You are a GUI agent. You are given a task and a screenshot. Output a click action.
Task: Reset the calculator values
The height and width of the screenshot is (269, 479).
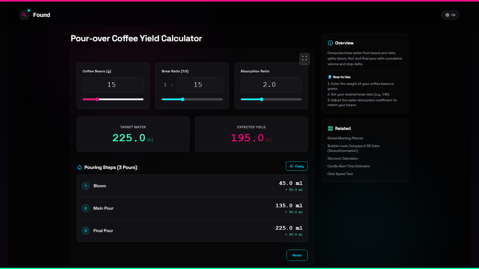point(297,255)
